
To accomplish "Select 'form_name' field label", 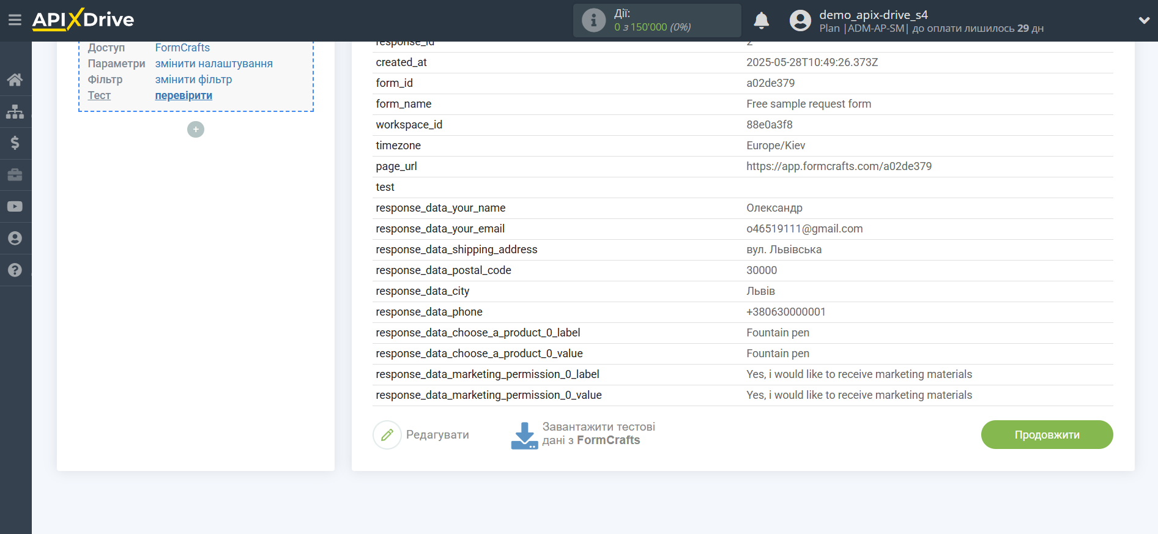I will point(403,104).
